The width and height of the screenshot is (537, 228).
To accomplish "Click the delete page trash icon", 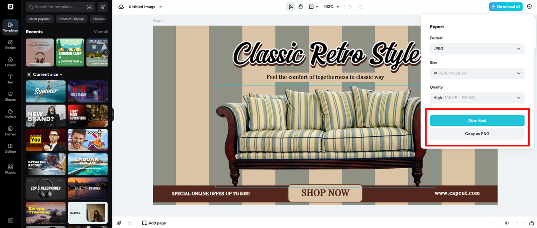I will (130, 223).
